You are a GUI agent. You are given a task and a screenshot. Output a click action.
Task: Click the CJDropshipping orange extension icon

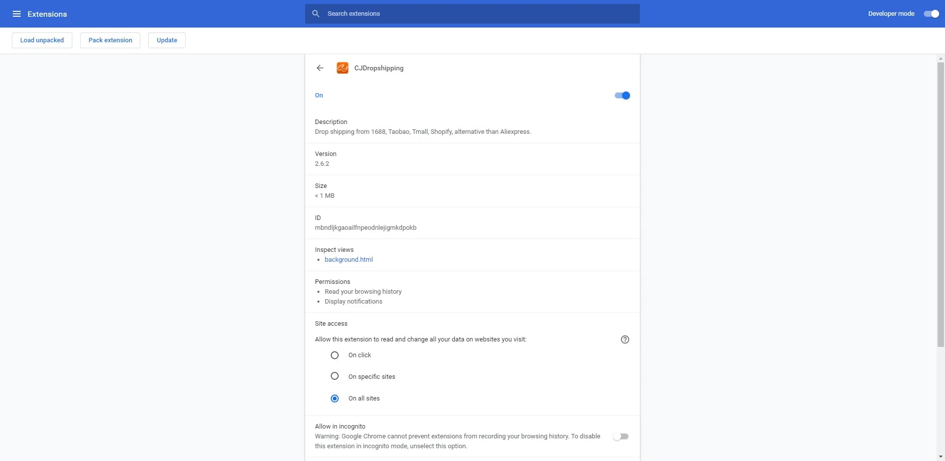tap(343, 68)
